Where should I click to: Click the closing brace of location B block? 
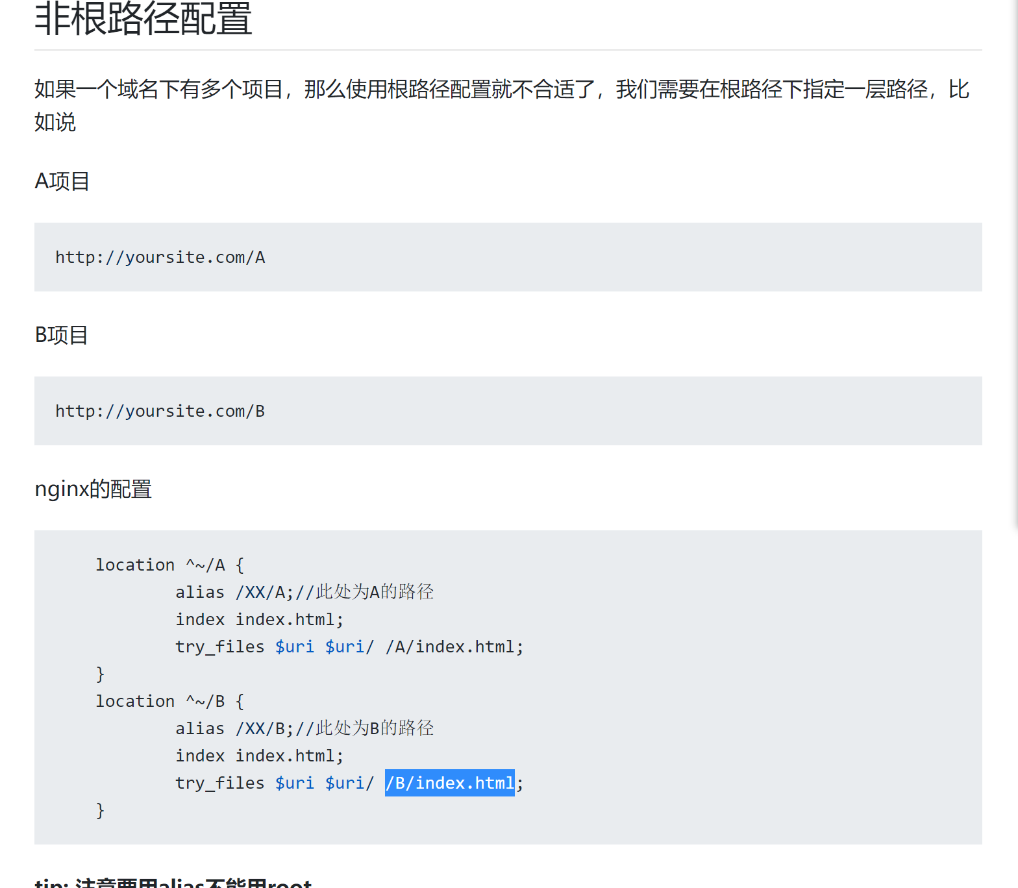[100, 811]
